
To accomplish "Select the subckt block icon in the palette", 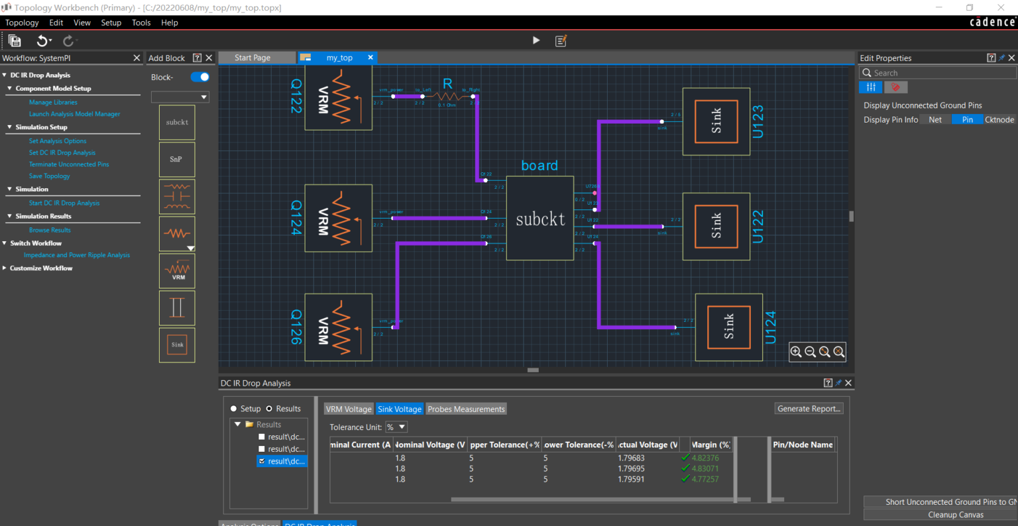I will click(x=177, y=122).
